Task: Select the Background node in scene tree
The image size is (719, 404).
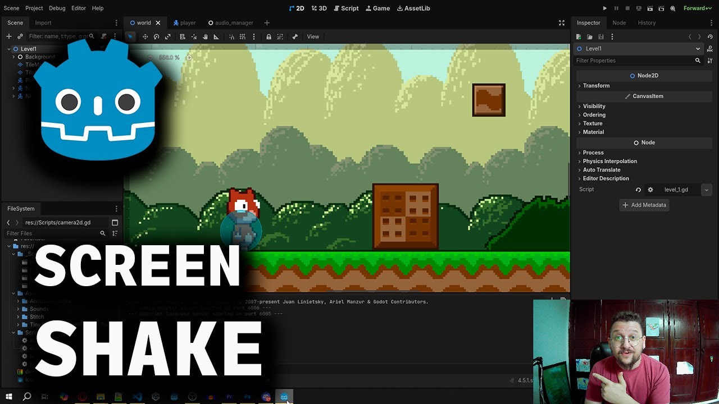Action: point(40,57)
